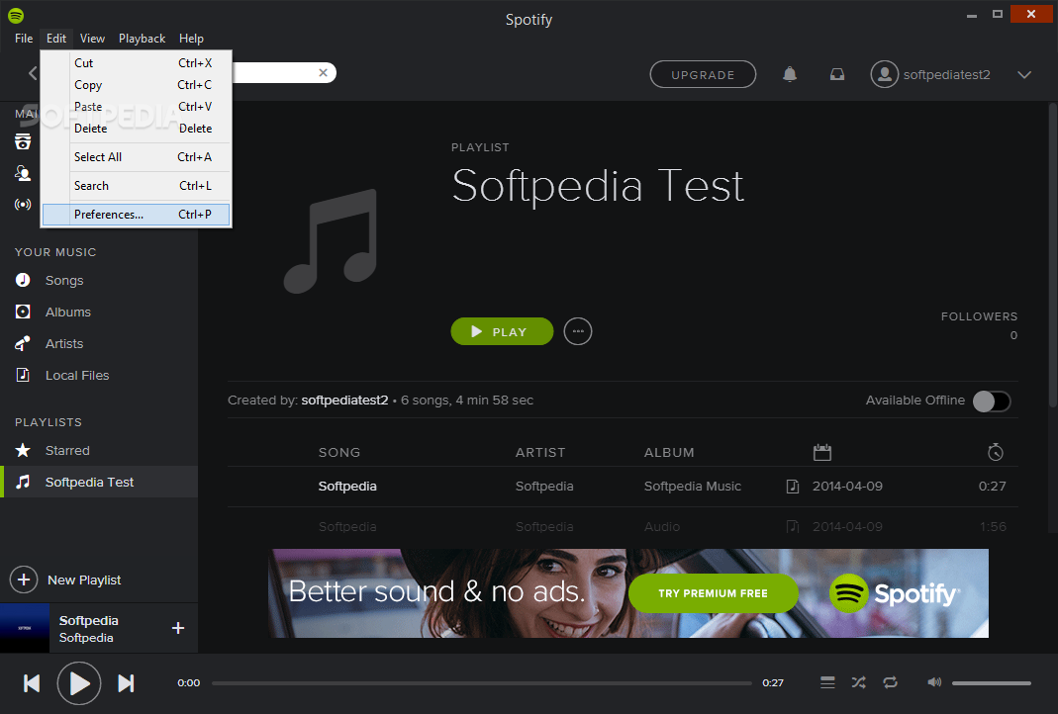Open Browse via the sidebar store icon
Viewport: 1058px width, 714px height.
point(23,140)
